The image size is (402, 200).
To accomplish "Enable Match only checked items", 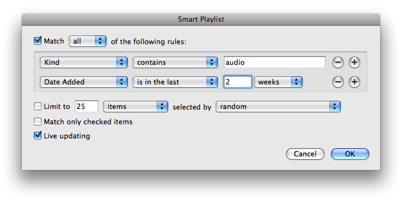I will click(38, 122).
